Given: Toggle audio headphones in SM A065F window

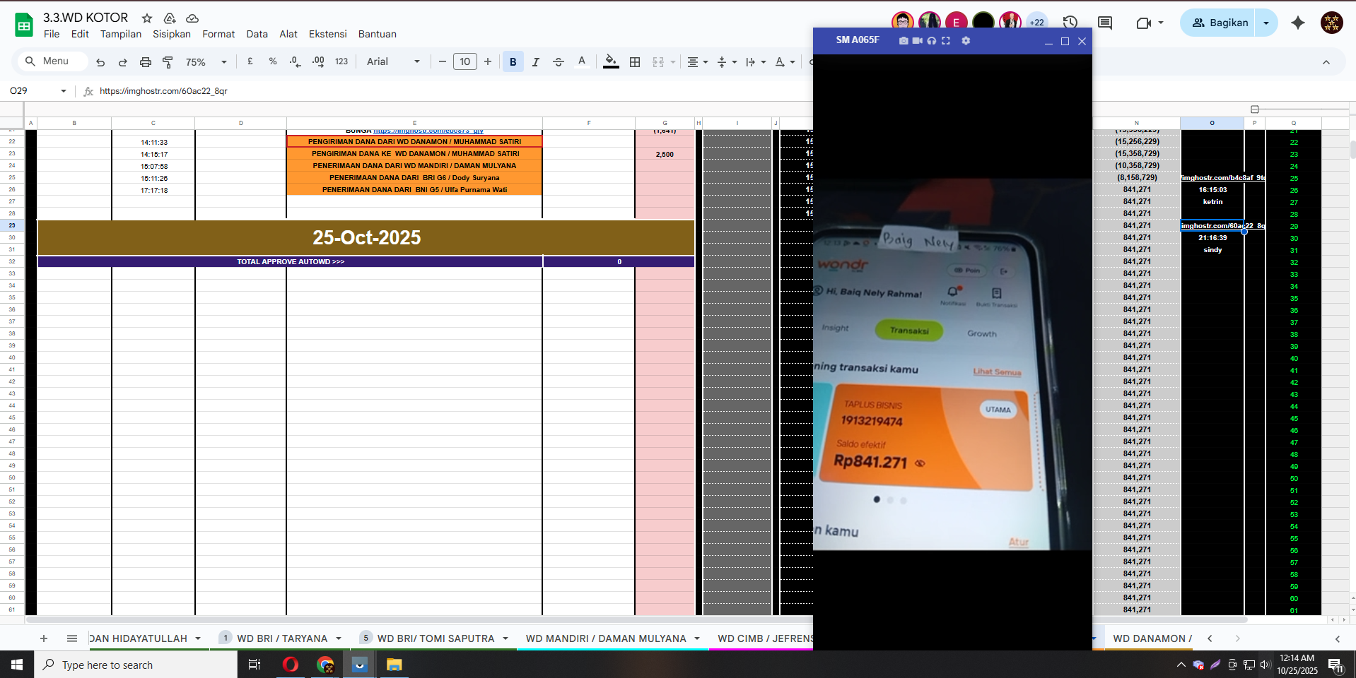Looking at the screenshot, I should pos(932,41).
